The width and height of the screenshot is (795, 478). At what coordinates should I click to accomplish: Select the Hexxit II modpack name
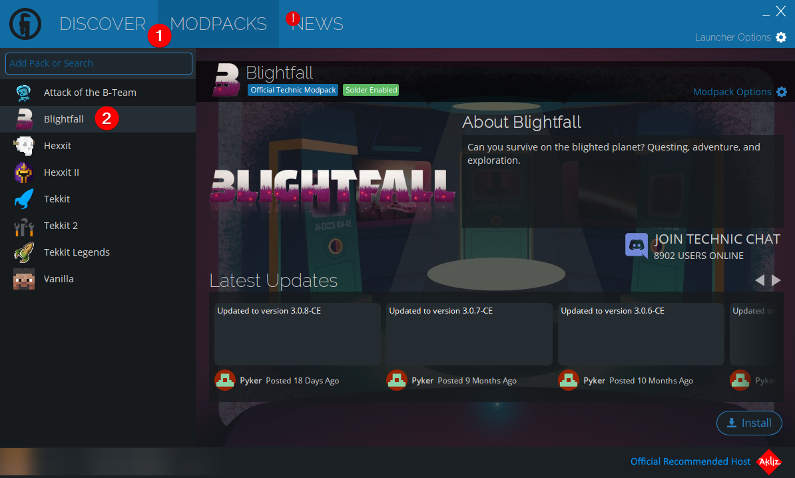[61, 172]
